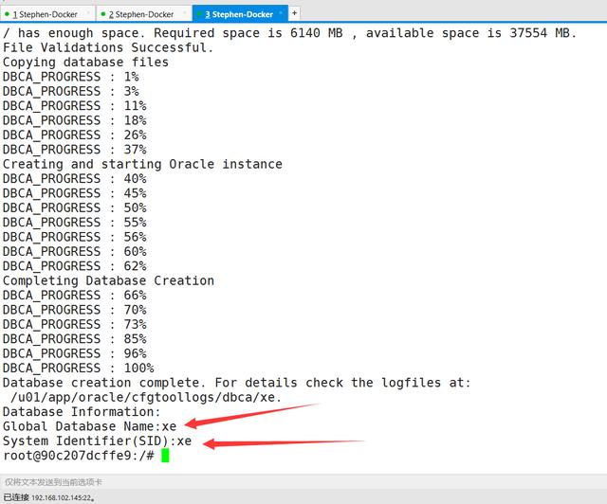Click 'Database creation complete' message line
607x504 pixels.
tap(236, 383)
